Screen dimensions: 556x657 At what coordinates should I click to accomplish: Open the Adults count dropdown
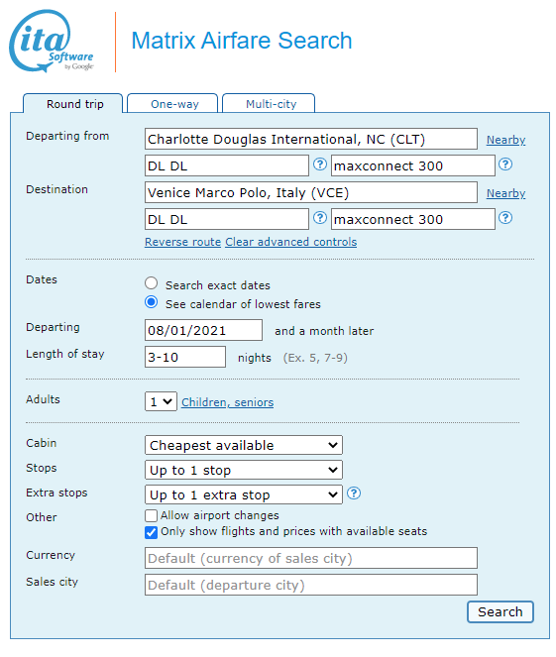pos(161,401)
